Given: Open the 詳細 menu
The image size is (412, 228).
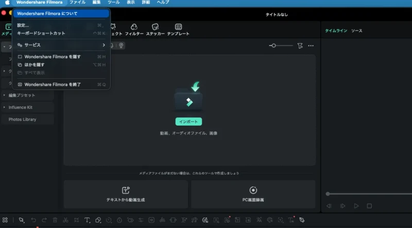Looking at the screenshot, I should click(146, 3).
